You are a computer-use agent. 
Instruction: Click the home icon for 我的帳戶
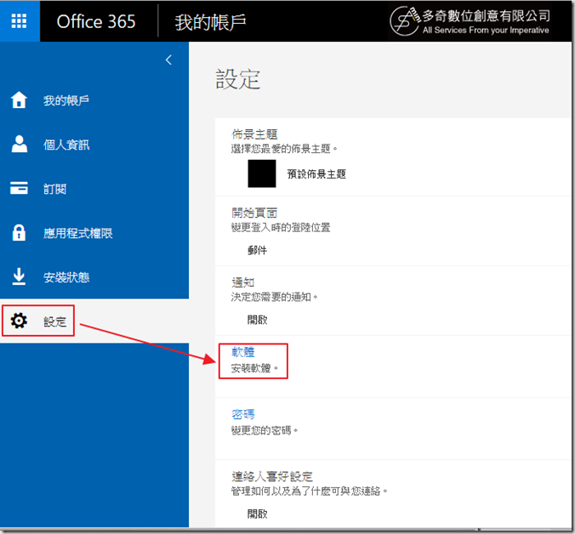19,100
